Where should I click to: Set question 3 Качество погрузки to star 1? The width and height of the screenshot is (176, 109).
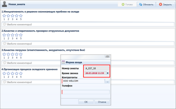click(4, 54)
